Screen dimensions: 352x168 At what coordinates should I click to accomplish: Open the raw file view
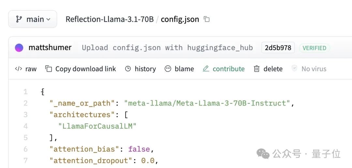pos(26,69)
